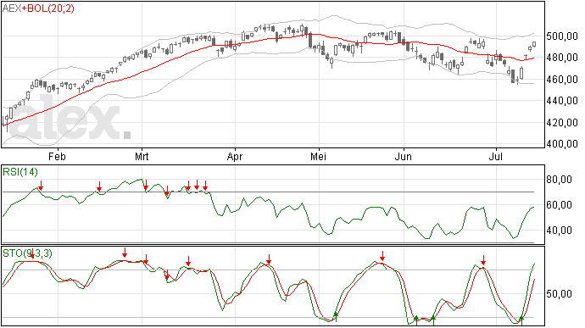This screenshot has height=328, width=585.
Task: Click the Mrt month label
Action: (x=142, y=156)
